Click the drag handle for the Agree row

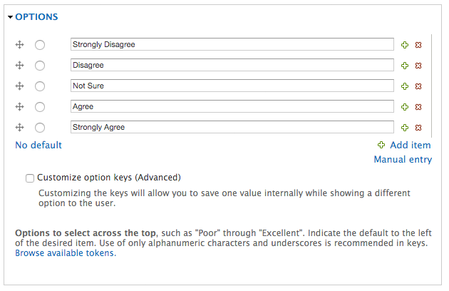click(19, 107)
